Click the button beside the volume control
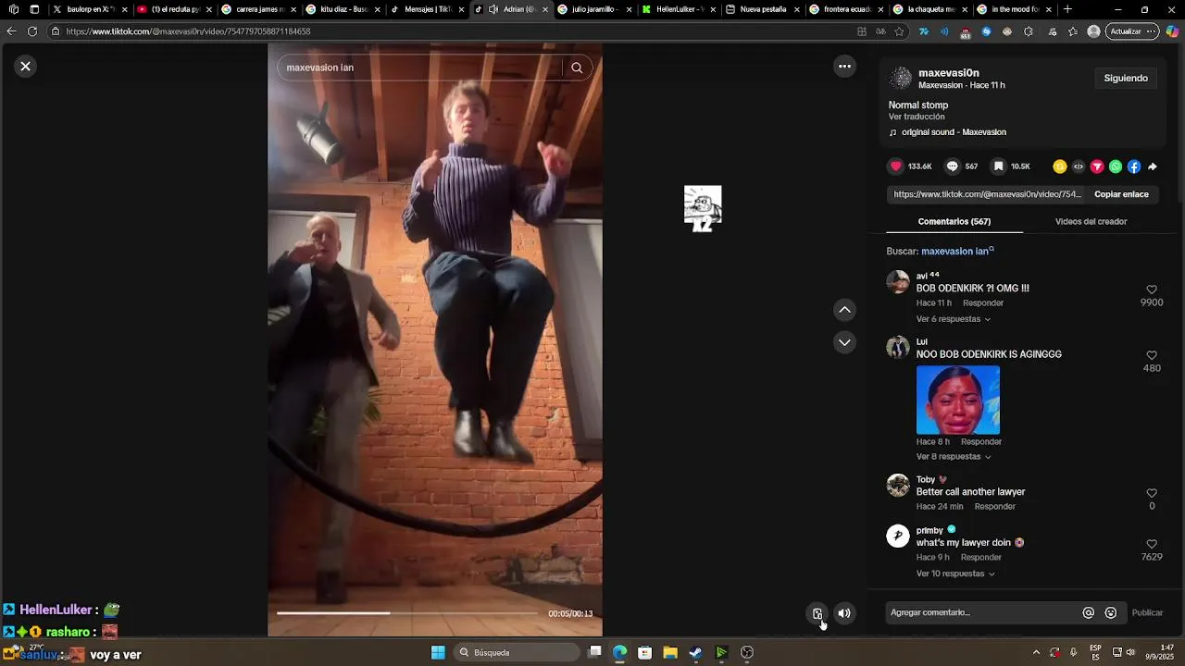The width and height of the screenshot is (1185, 666). [817, 613]
